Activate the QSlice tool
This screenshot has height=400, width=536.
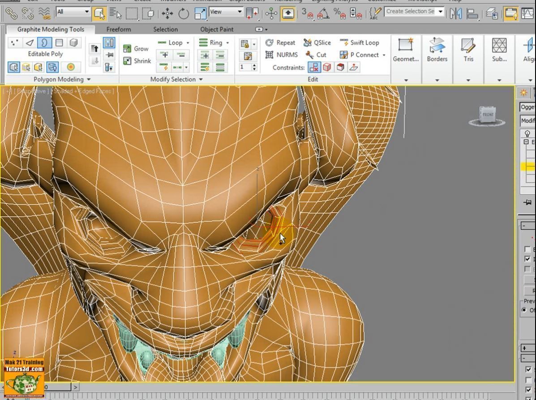pos(317,43)
